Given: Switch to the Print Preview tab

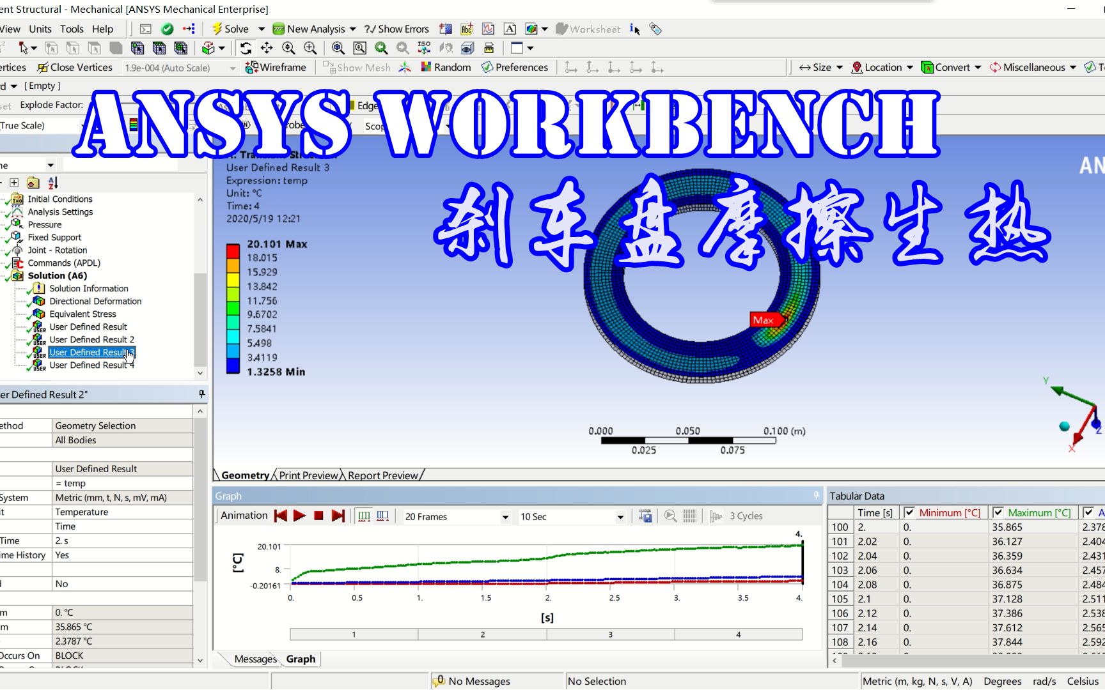Looking at the screenshot, I should pos(308,475).
